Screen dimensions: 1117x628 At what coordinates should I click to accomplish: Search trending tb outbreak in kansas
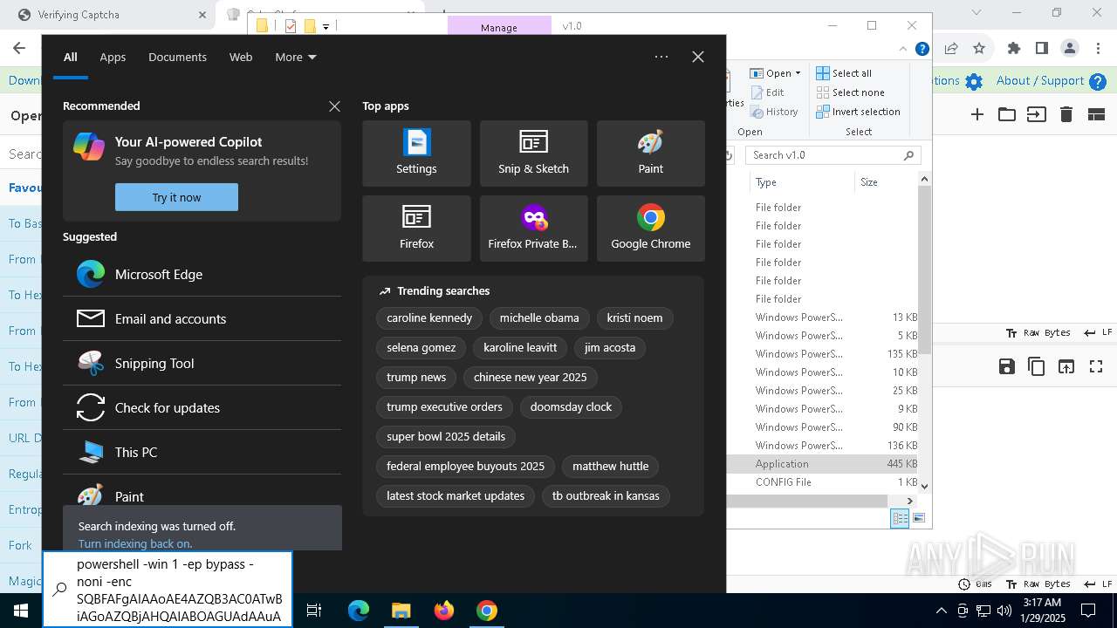pos(606,496)
